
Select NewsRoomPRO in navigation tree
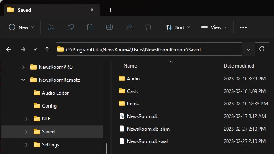(x=56, y=67)
